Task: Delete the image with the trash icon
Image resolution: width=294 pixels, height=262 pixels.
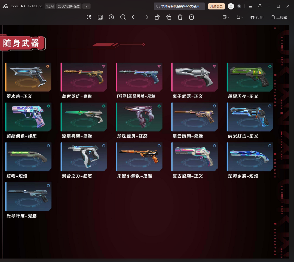Action: click(x=180, y=17)
